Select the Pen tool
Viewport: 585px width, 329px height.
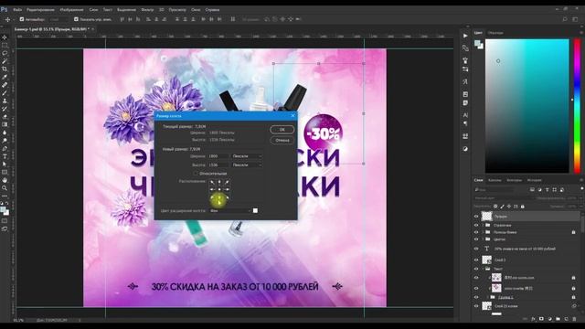tap(5, 148)
